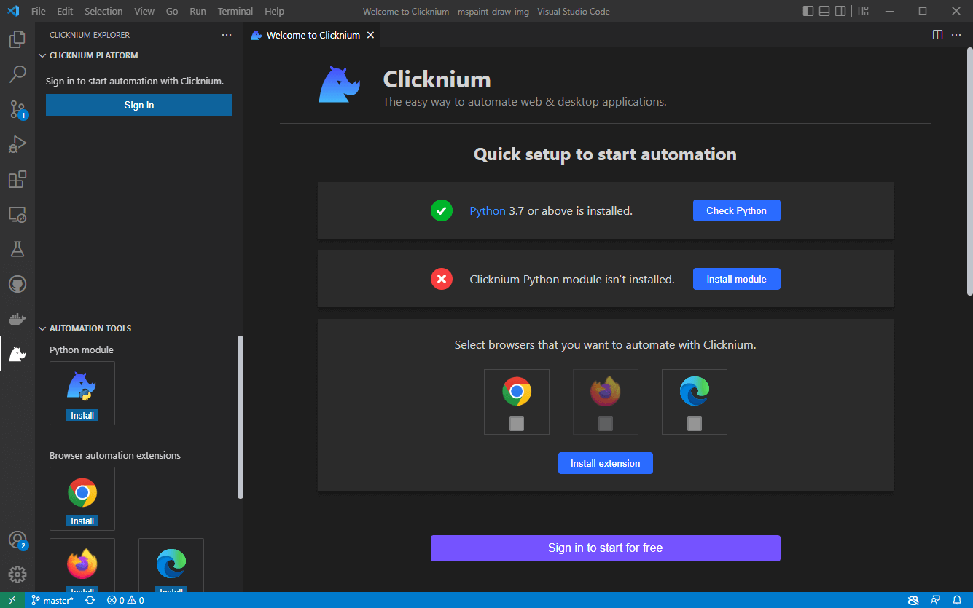Open the Accounts icon with badge 2

coord(17,540)
